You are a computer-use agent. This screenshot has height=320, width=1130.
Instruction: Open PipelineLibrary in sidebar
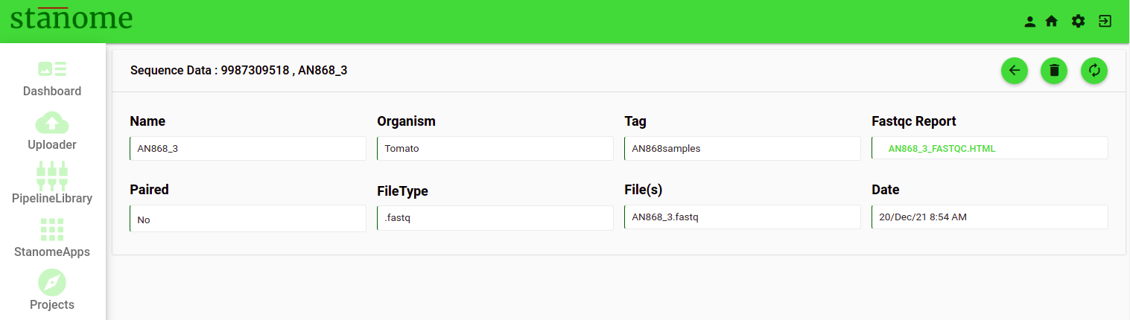point(52,184)
